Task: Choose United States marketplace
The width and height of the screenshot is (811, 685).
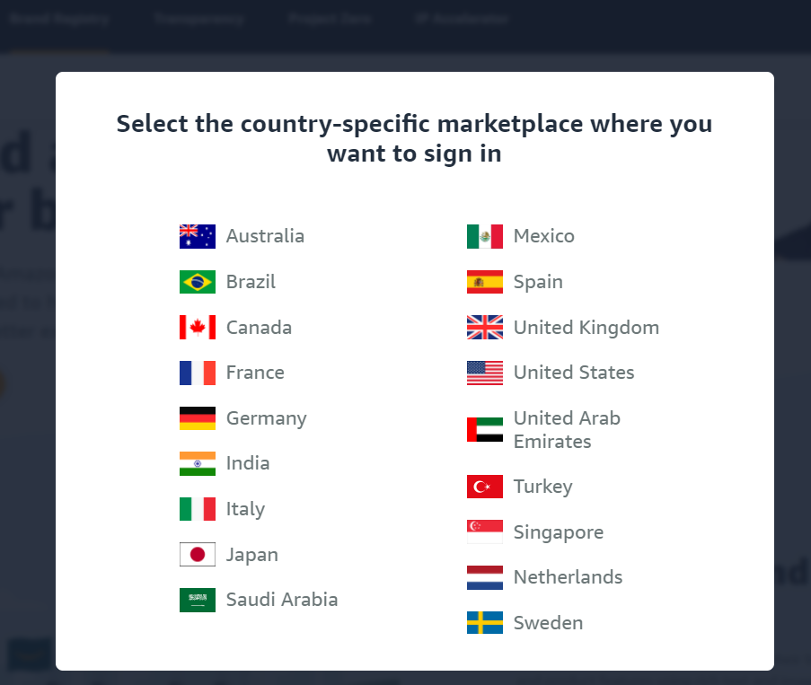Action: point(574,373)
